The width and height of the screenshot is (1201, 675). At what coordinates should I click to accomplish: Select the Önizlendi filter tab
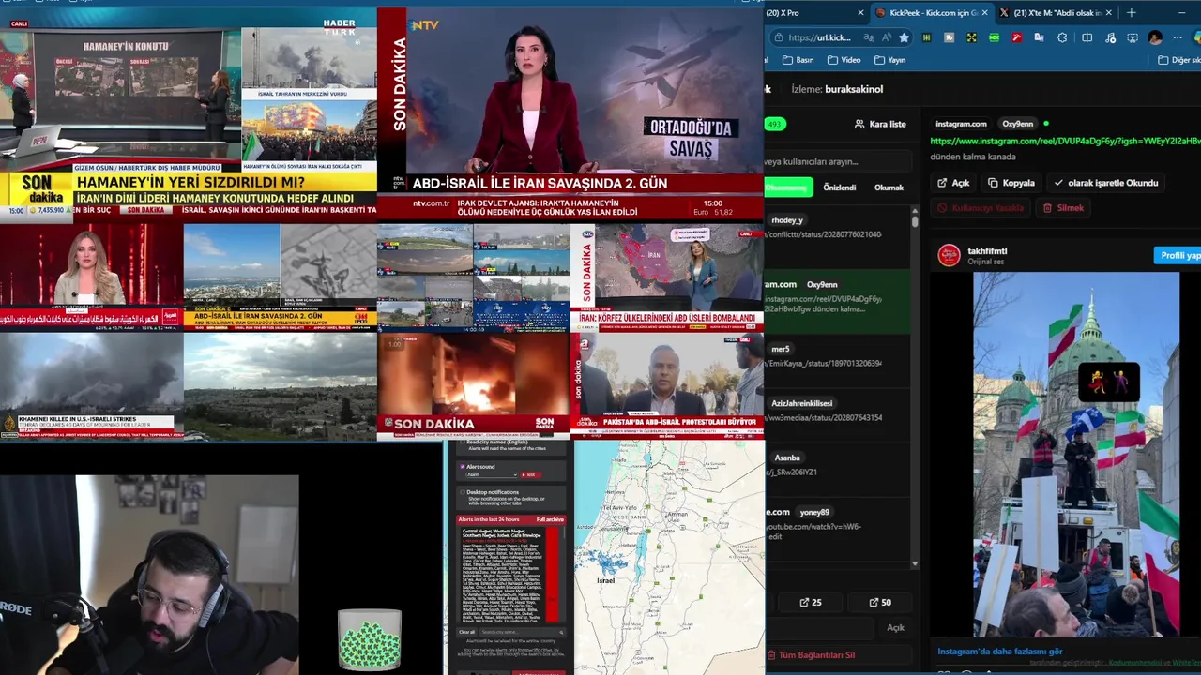(839, 187)
